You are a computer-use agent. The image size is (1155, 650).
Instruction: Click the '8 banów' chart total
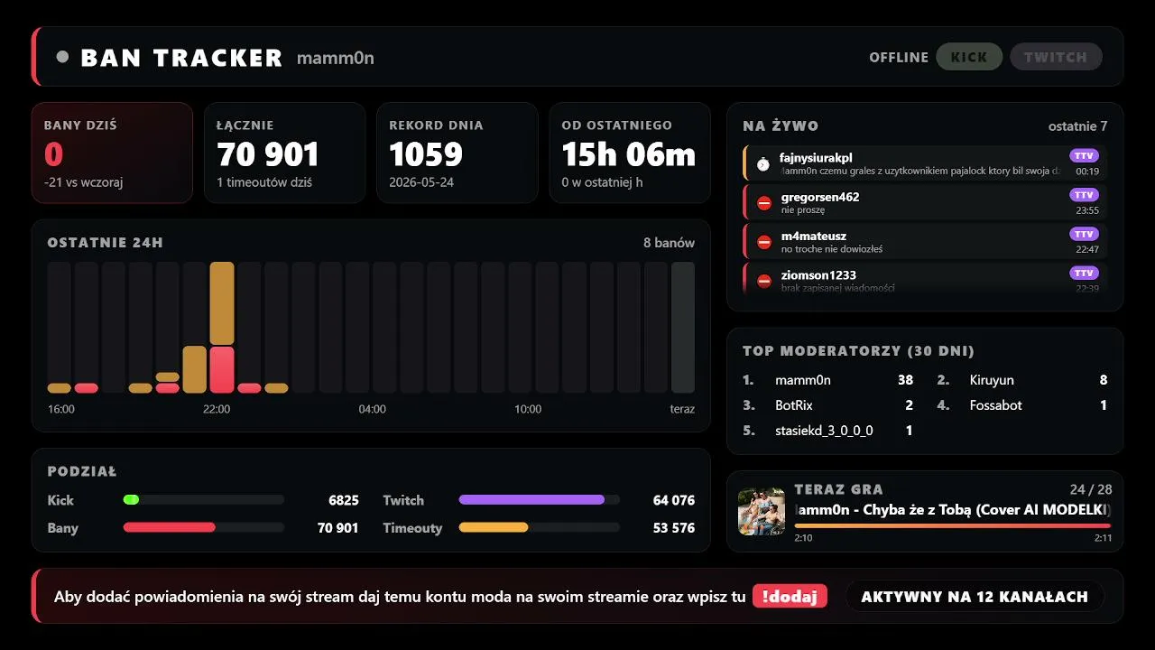point(669,243)
